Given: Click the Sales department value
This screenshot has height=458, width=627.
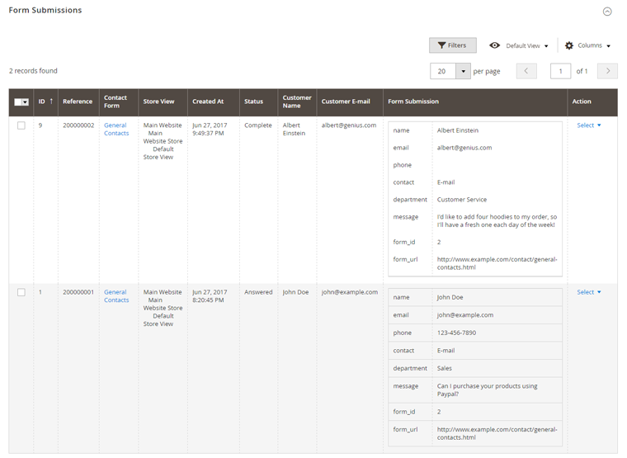Looking at the screenshot, I should coord(444,368).
